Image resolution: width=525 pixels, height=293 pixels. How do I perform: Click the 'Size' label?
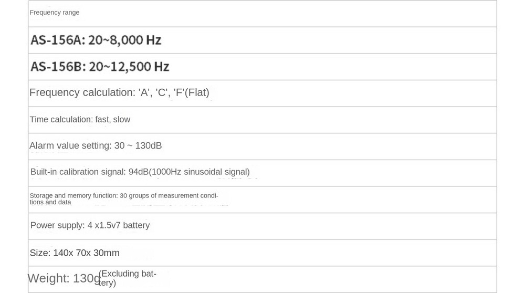tap(40, 253)
